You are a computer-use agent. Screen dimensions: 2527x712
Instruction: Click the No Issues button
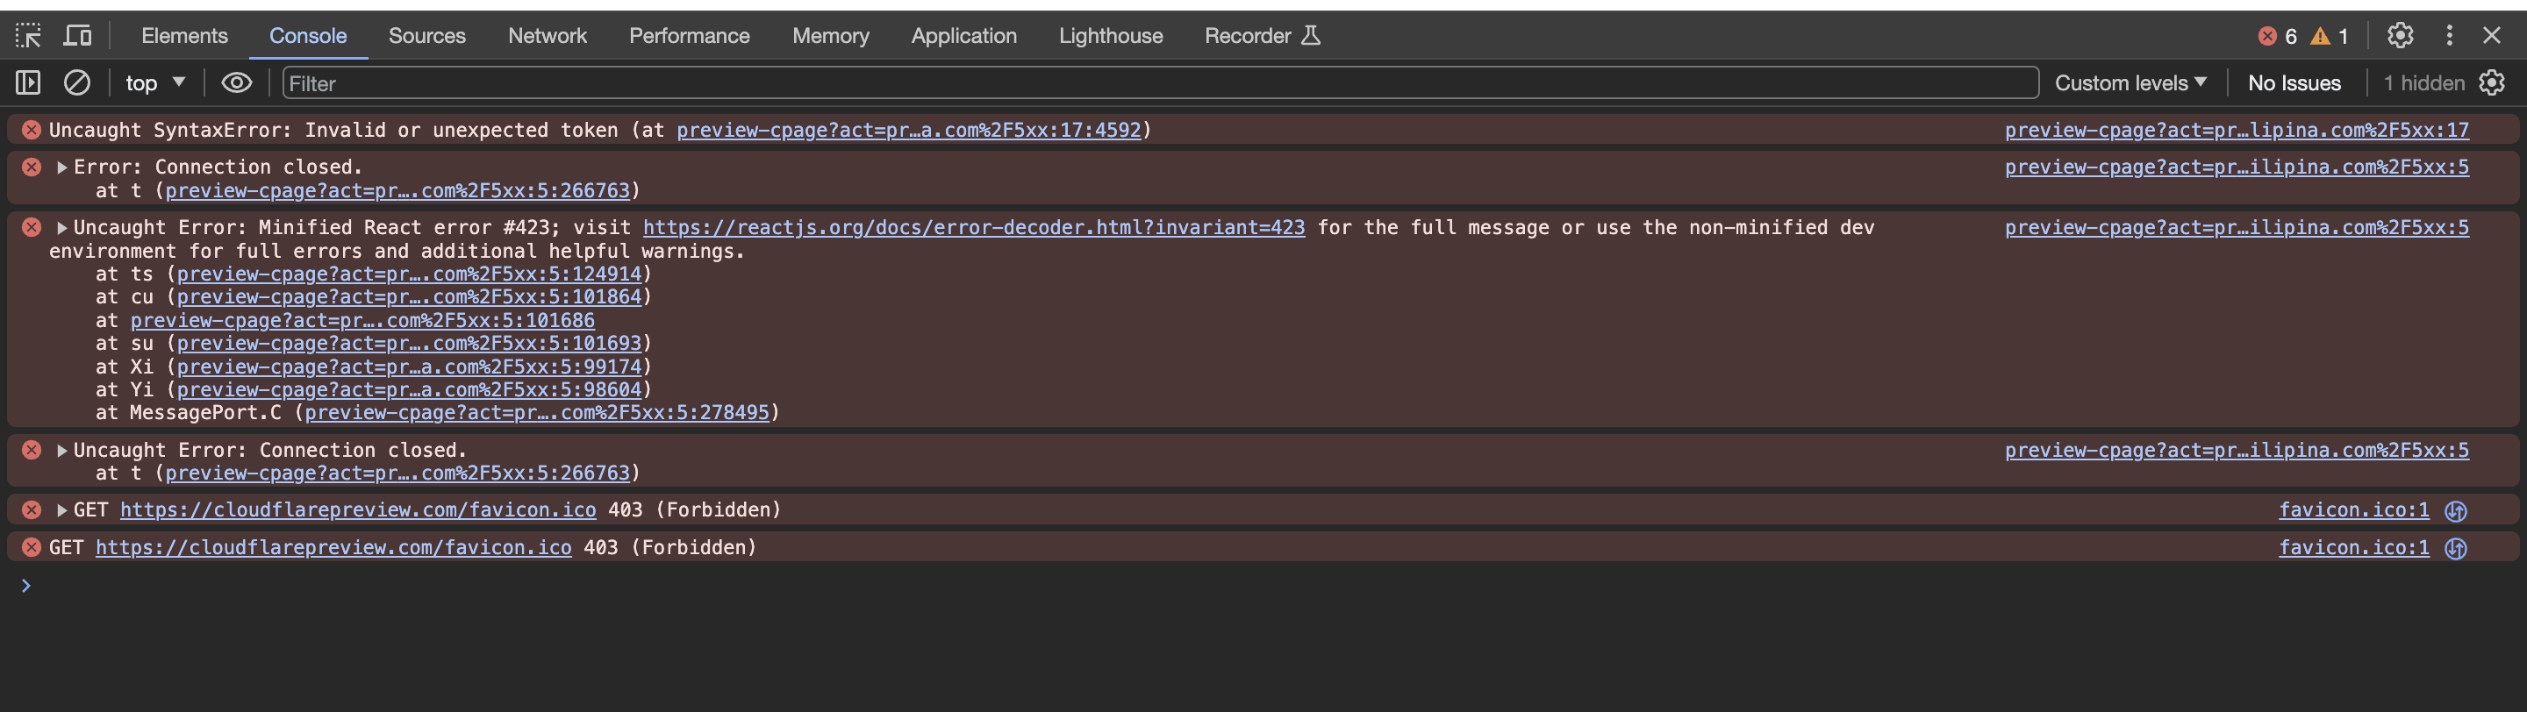pos(2294,83)
